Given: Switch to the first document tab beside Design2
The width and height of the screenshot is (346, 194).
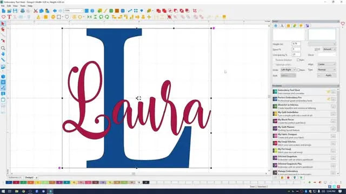Looking at the screenshot, I should click(15, 177).
